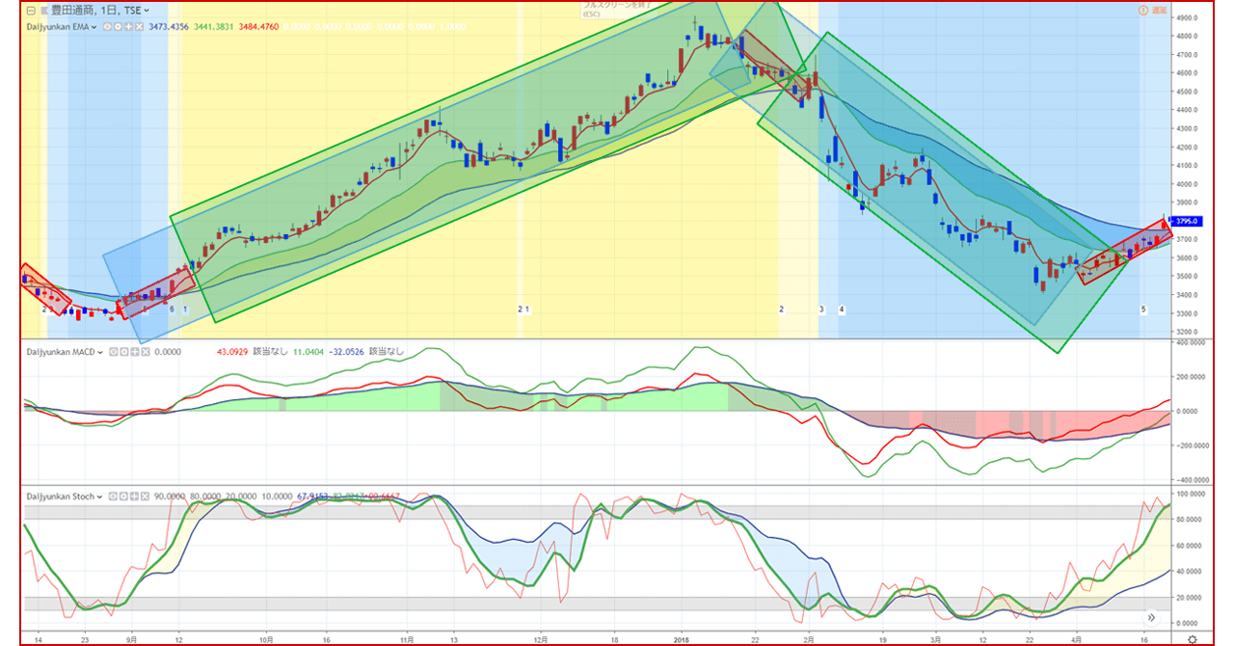Remove the Daijyunkan EMA indicator

tap(139, 26)
